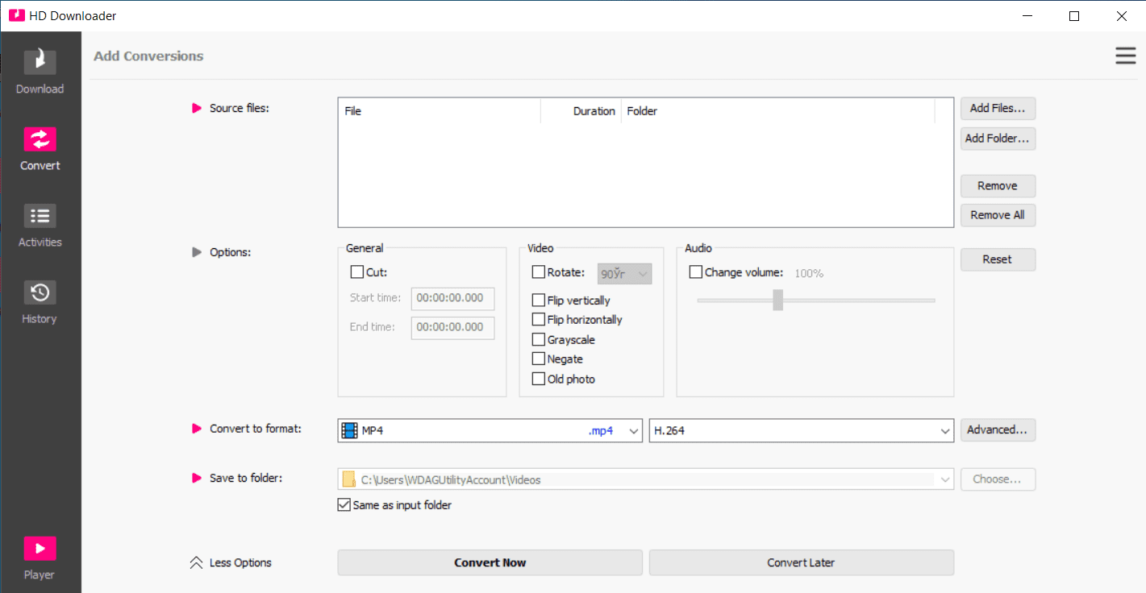The image size is (1146, 593).
Task: Launch the Player icon
Action: click(40, 549)
